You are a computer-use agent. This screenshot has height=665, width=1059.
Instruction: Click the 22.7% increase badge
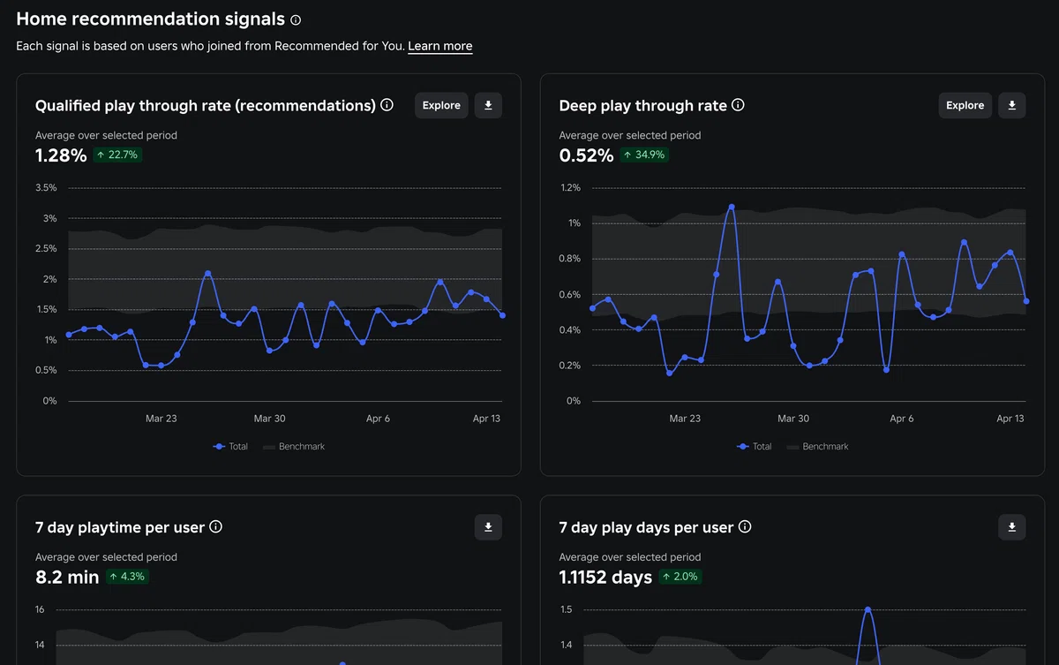[118, 155]
